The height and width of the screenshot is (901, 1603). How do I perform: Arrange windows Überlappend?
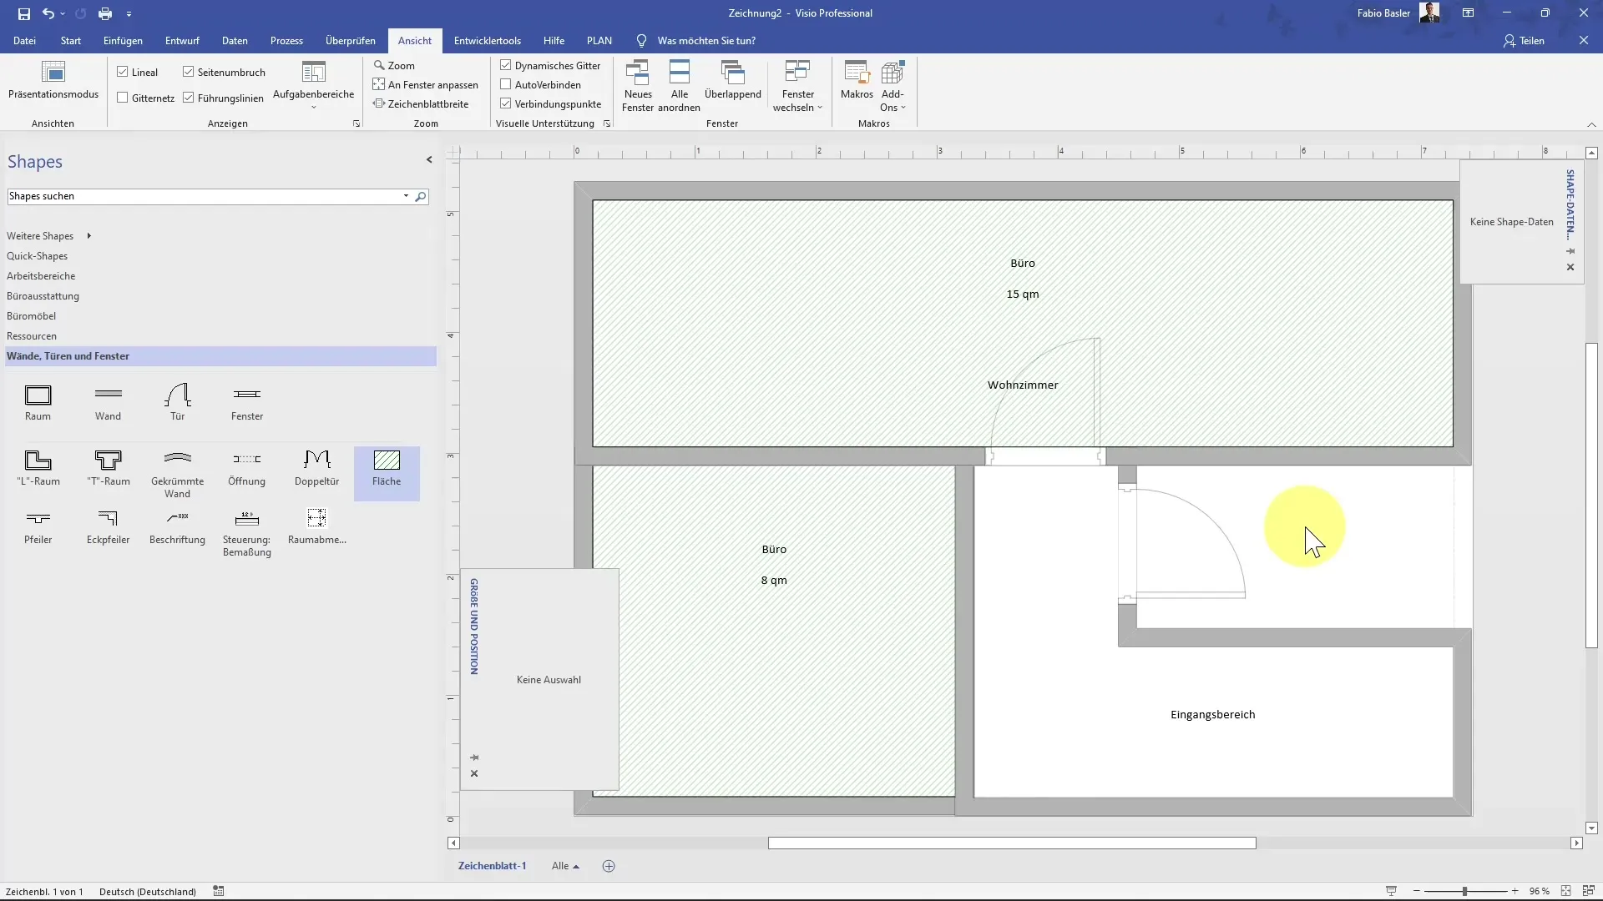[x=733, y=81]
